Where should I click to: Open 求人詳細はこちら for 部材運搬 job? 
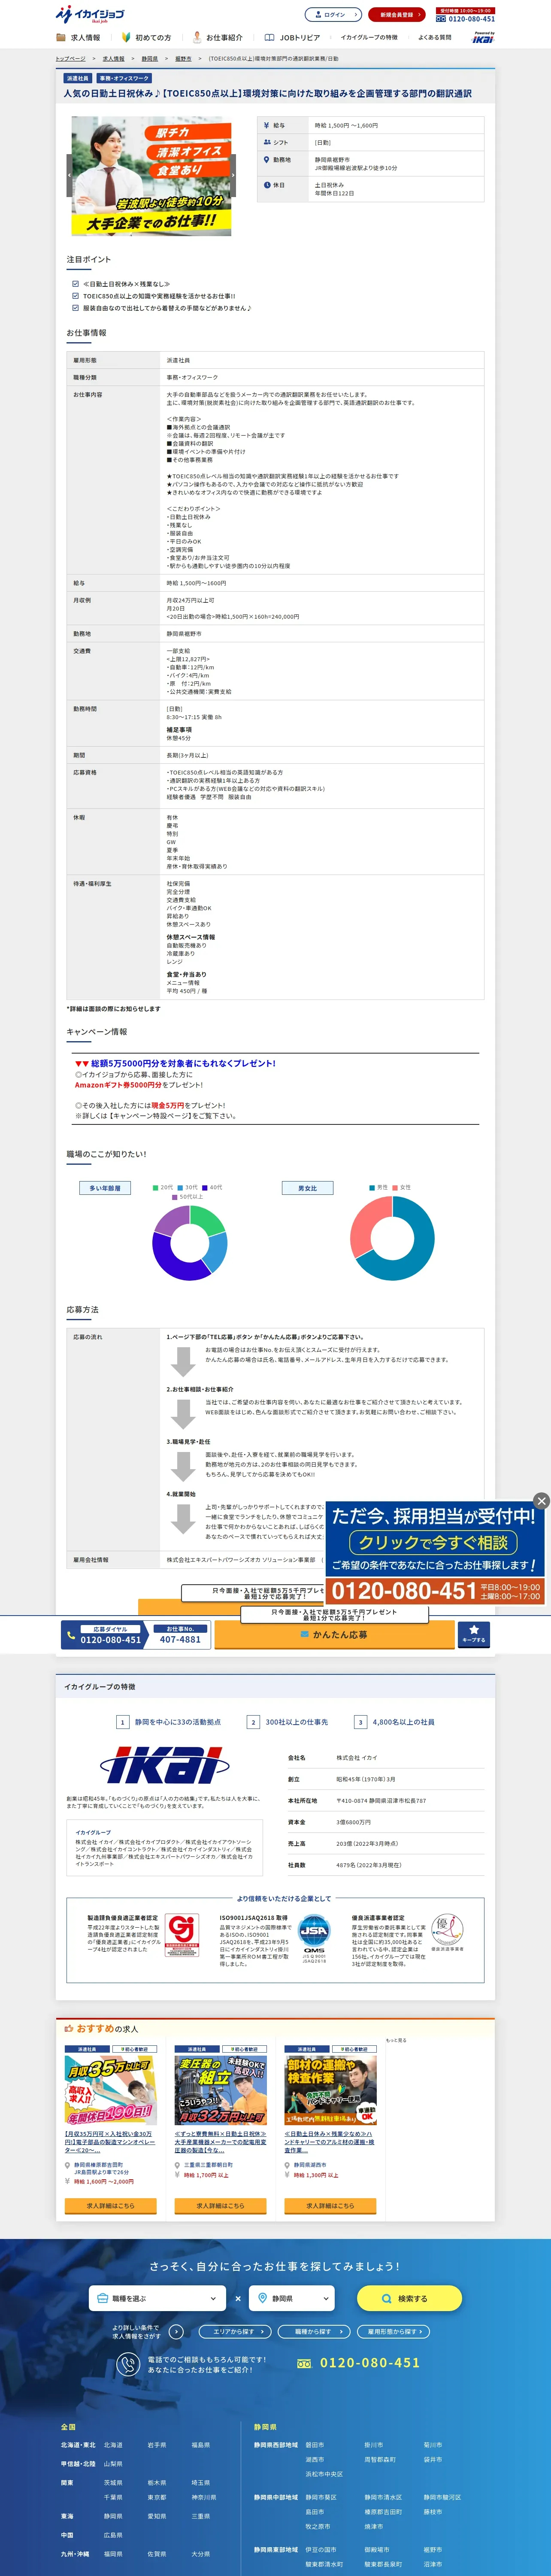pyautogui.click(x=330, y=2205)
